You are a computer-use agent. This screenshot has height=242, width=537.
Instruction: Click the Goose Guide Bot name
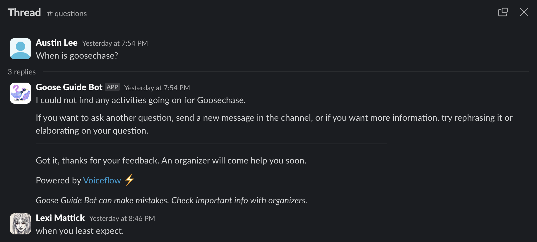click(x=69, y=87)
